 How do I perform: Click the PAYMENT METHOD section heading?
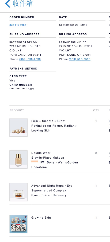(23, 69)
